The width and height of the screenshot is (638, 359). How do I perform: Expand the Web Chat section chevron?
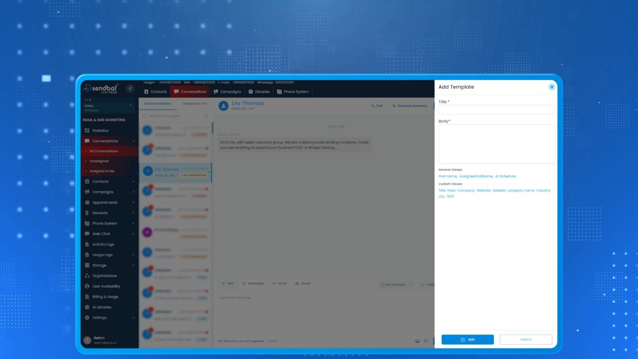133,234
